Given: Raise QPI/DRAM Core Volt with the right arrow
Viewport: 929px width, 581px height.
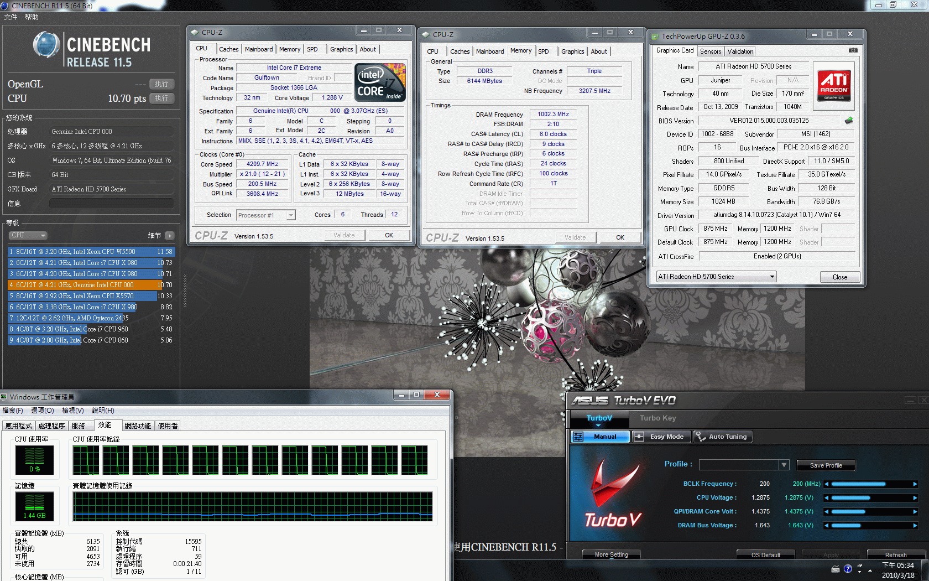Looking at the screenshot, I should 915,512.
